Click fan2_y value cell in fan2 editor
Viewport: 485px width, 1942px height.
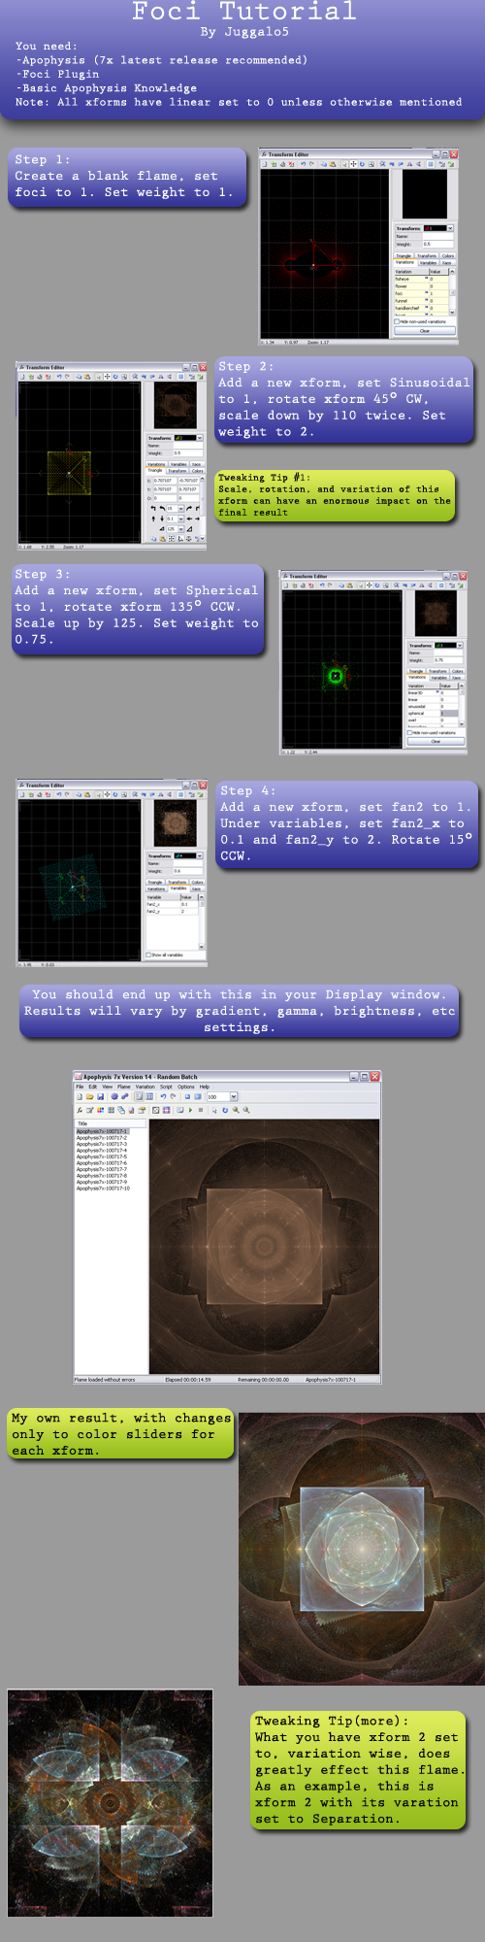189,912
